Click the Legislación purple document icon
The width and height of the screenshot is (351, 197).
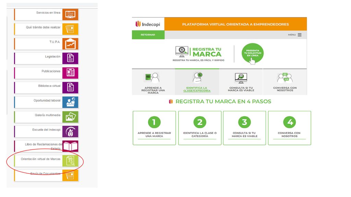point(70,58)
